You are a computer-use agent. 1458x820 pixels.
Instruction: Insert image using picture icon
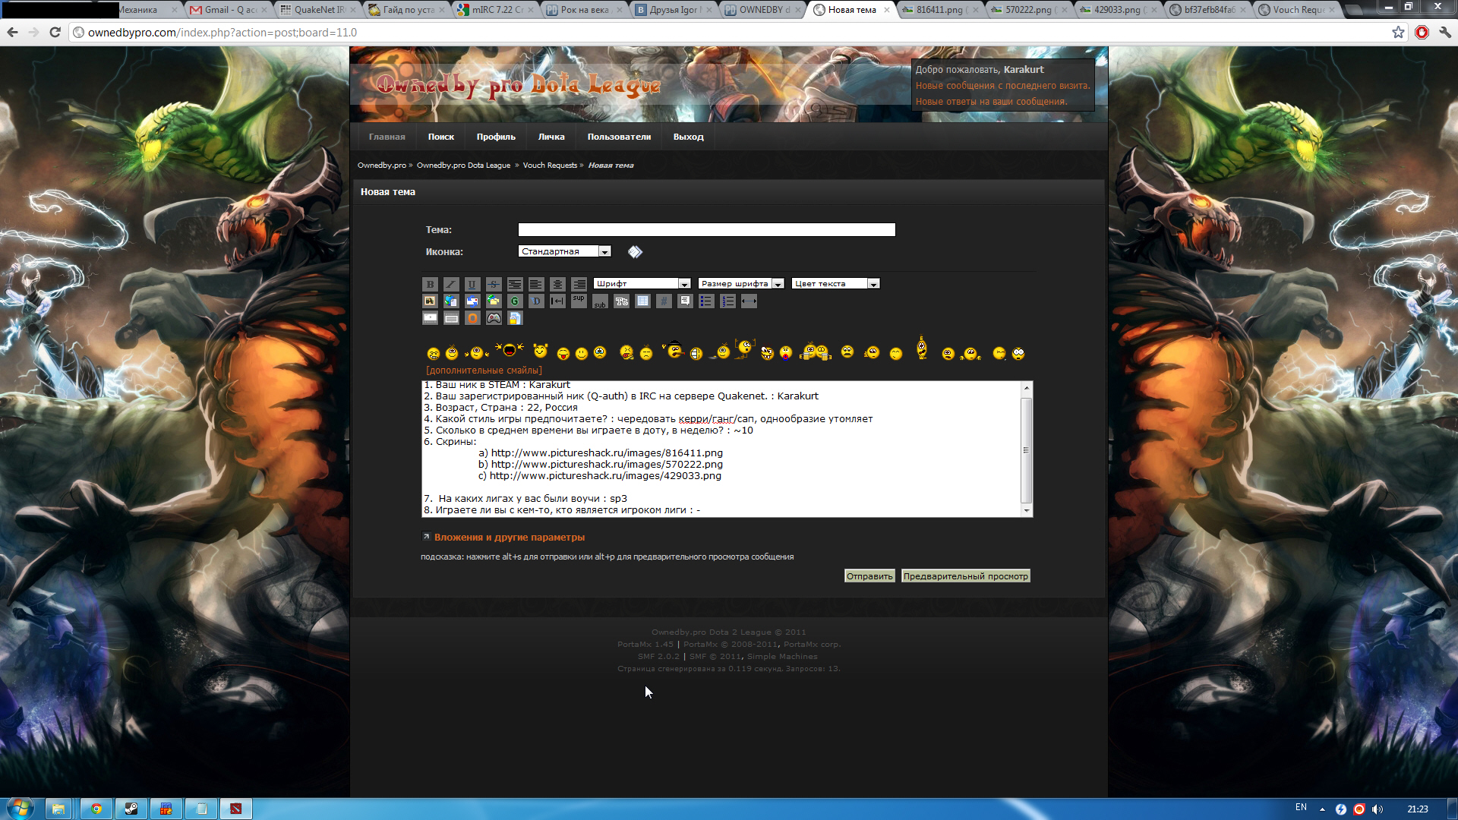tap(430, 301)
